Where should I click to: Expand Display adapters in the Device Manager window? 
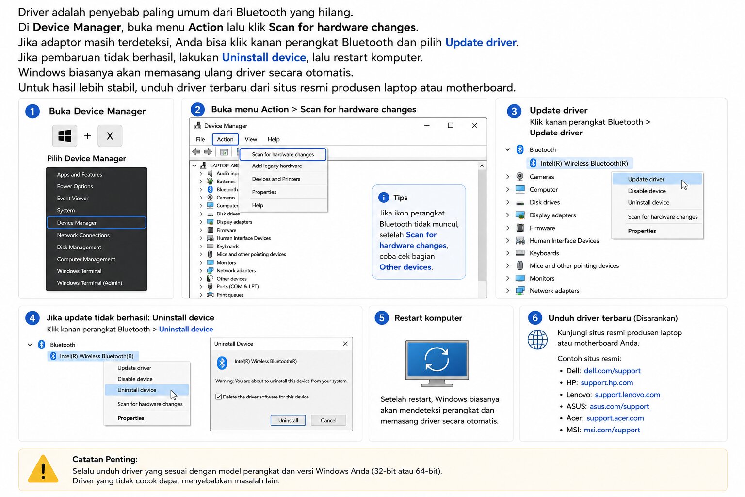[201, 222]
